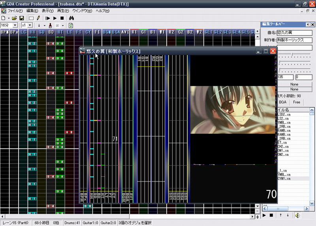Play selected sound in file list panel
Screen dimensions: 316x226
pyautogui.click(x=264, y=215)
